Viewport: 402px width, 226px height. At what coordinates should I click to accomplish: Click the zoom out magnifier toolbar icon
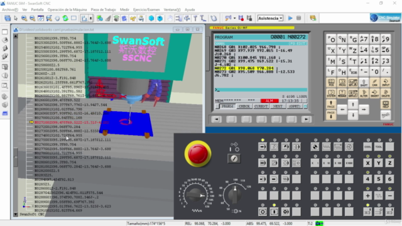32,18
